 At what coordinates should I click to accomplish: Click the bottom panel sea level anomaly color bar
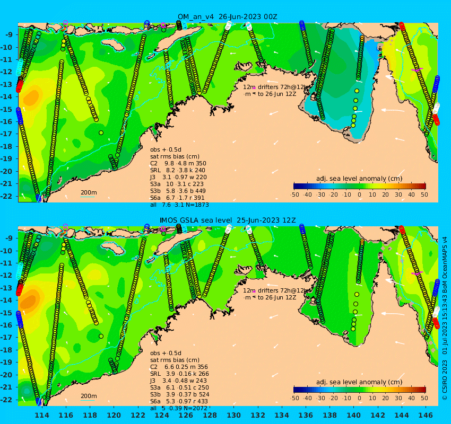[360, 390]
